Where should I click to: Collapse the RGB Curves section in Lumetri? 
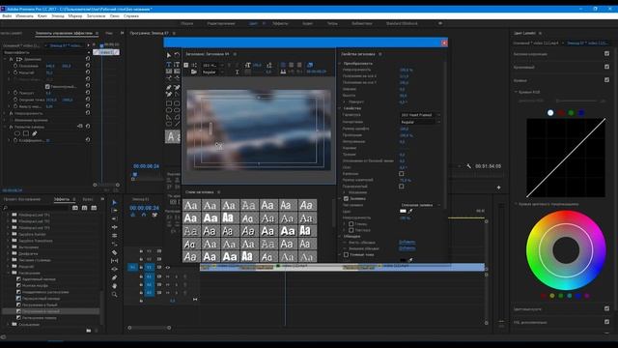(x=516, y=92)
